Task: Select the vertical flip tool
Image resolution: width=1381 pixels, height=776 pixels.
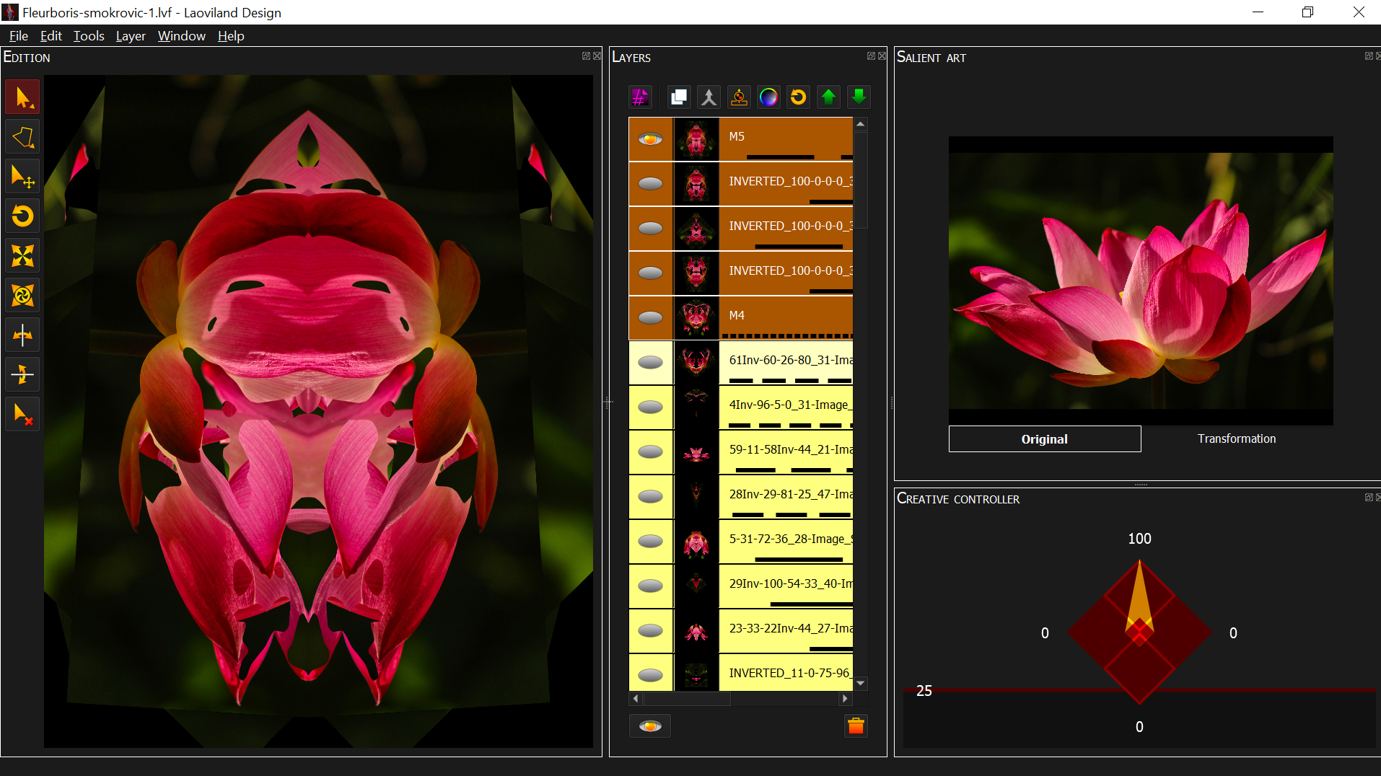Action: click(22, 374)
